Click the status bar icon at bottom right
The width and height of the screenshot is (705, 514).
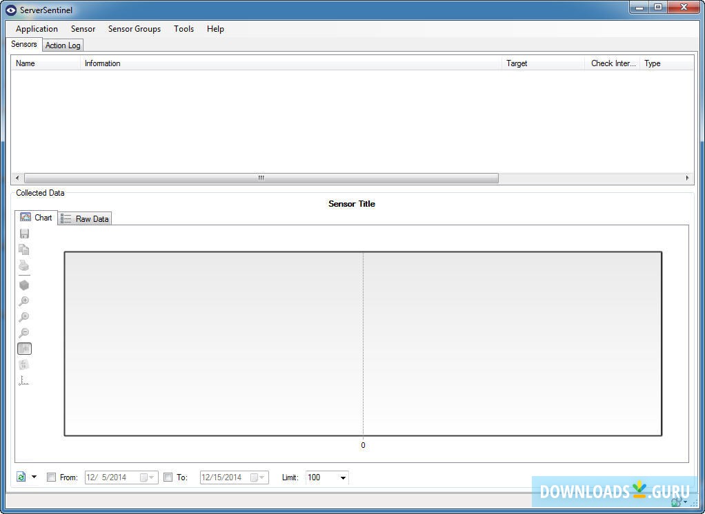point(676,502)
